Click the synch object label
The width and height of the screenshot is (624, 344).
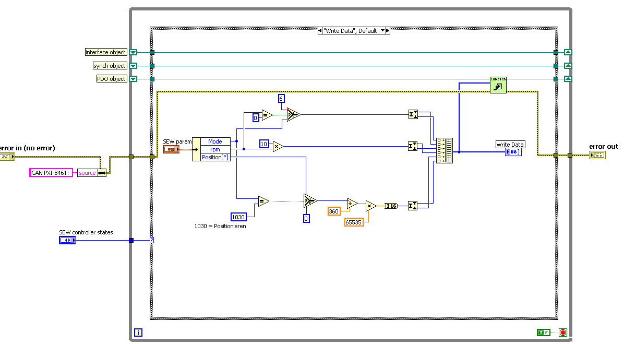tap(110, 66)
